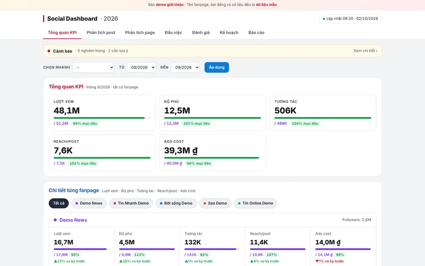Click the Reach/Post progress bar under 7,6K
Screen dimensions: 425x266
tap(102, 158)
